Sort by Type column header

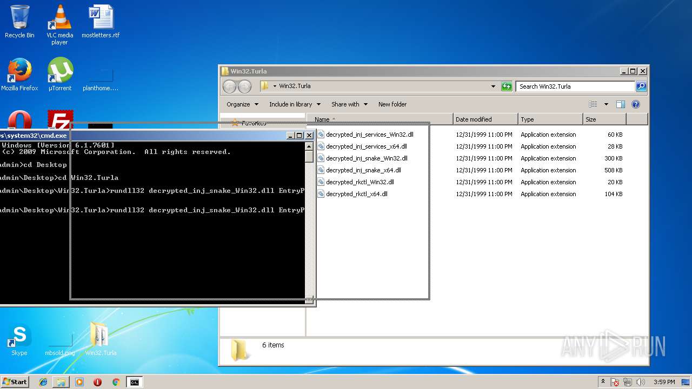550,119
